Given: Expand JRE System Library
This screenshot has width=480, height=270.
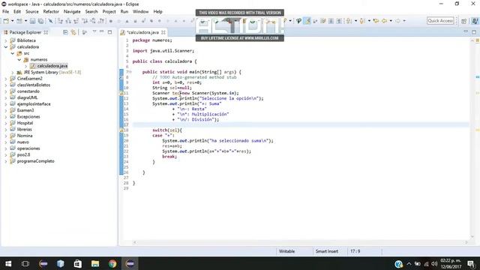Looking at the screenshot, I should click(x=13, y=73).
